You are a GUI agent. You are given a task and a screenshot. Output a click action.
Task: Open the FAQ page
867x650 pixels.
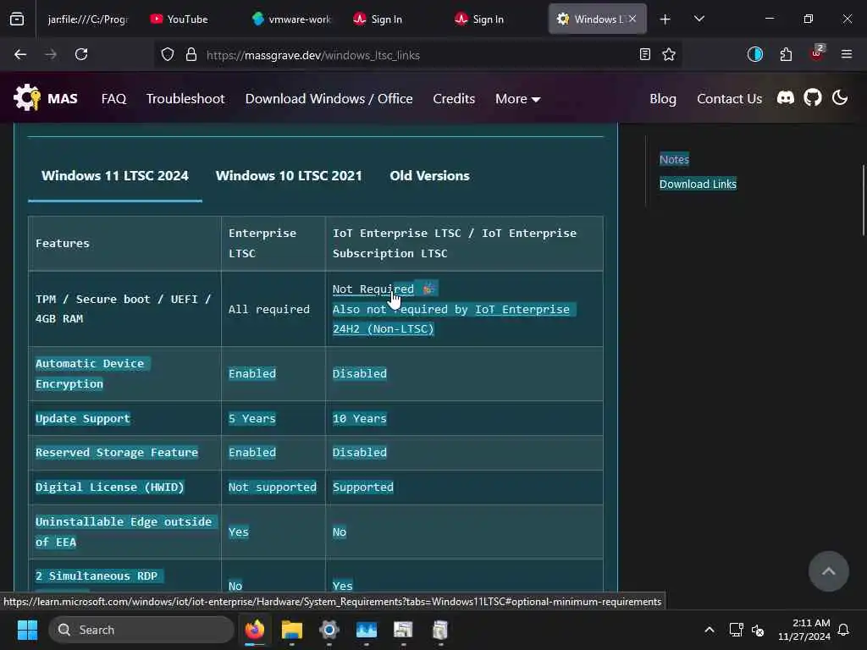point(114,98)
